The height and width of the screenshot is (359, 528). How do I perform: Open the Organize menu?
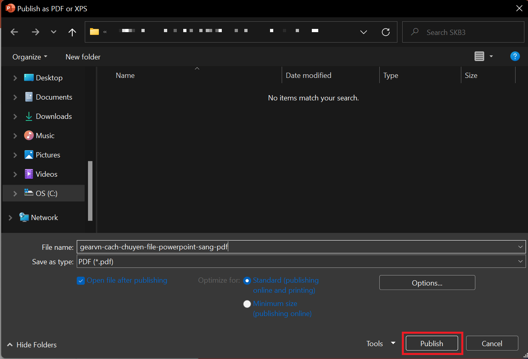(x=30, y=57)
